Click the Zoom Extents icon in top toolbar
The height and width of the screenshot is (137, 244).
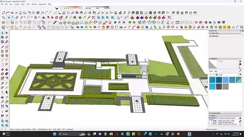coord(93,18)
